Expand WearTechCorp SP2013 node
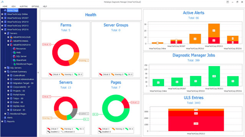245x137 pixels. (x=2, y=26)
